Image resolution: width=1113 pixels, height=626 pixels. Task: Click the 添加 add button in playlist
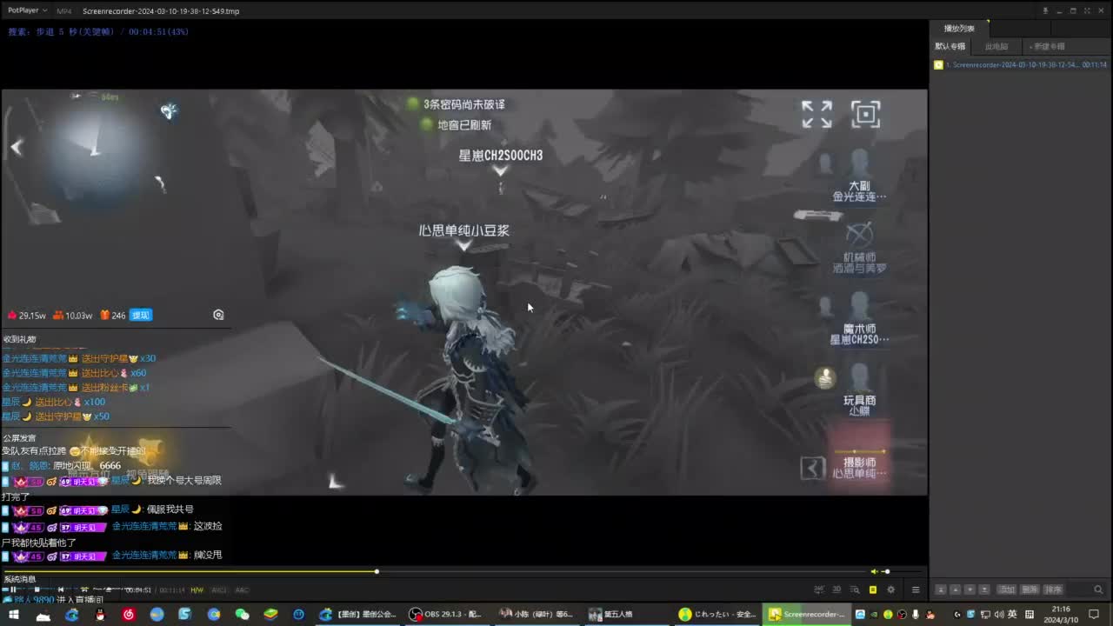(1007, 590)
